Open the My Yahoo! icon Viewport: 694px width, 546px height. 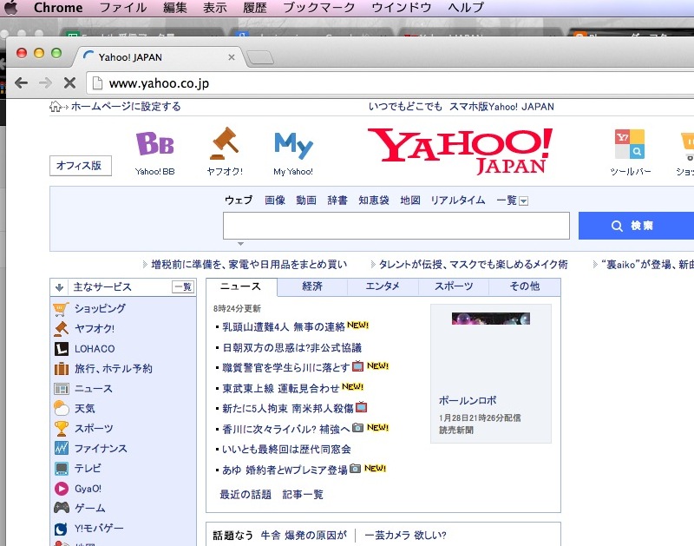[293, 145]
